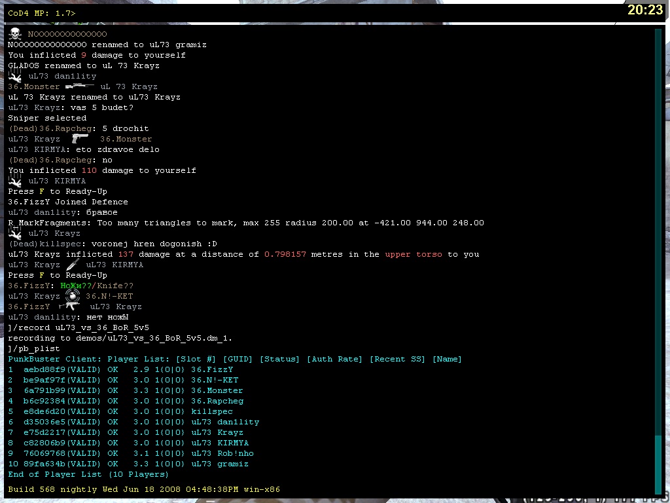Click player row 7 uL73 Krayz
Viewport: 670px width, 503px height.
(x=126, y=432)
